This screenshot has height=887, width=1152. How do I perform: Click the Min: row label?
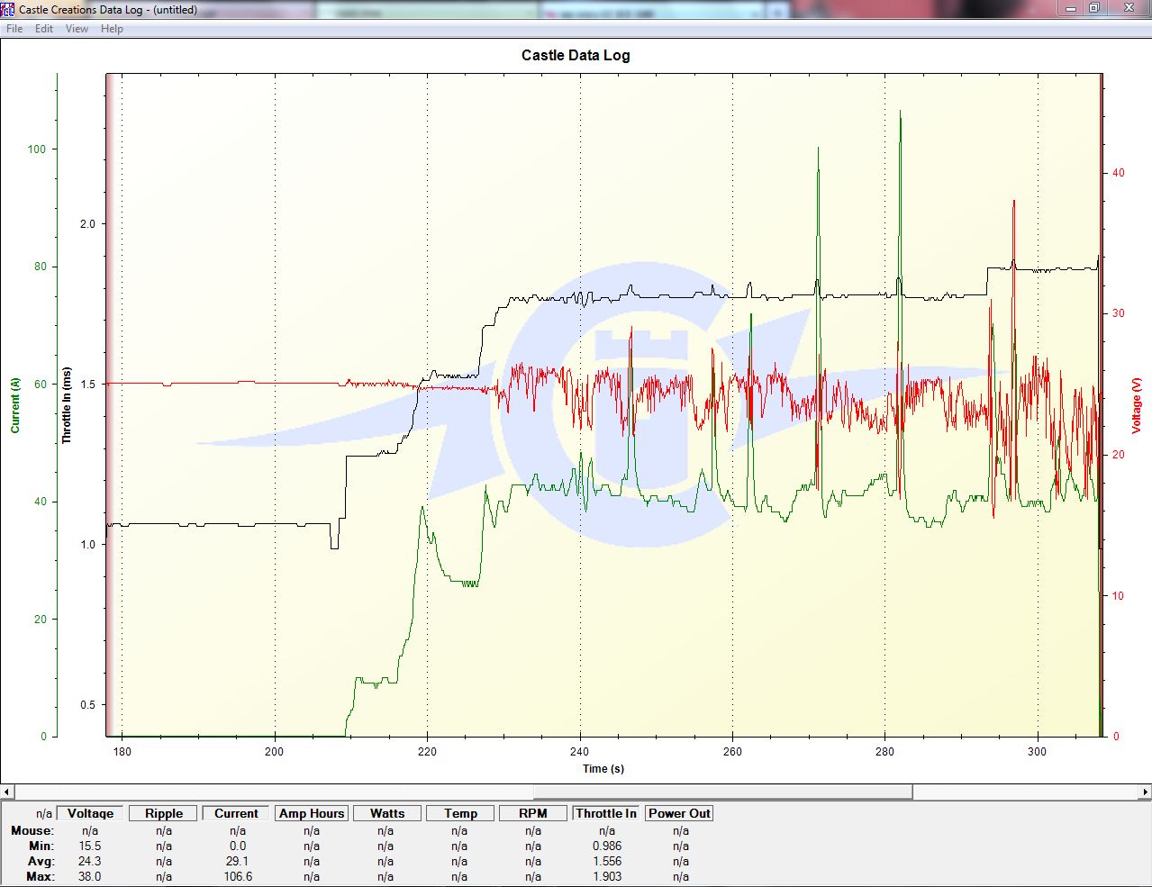click(41, 846)
